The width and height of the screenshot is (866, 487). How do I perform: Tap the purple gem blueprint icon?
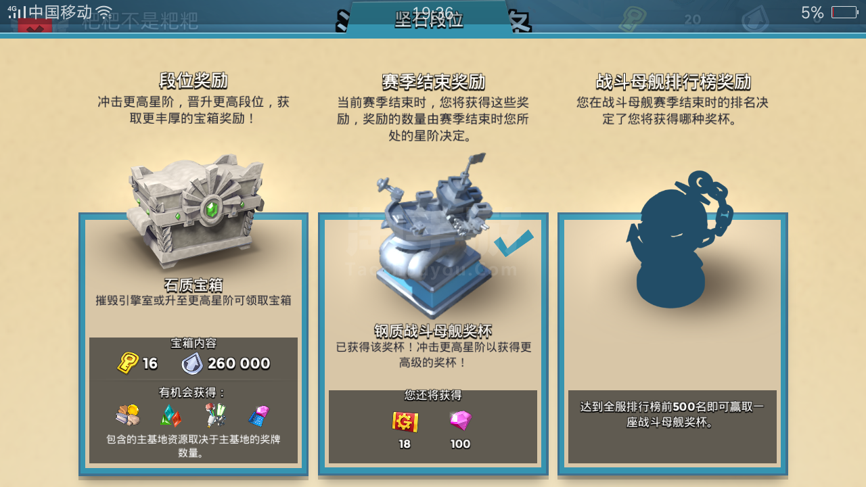point(258,415)
